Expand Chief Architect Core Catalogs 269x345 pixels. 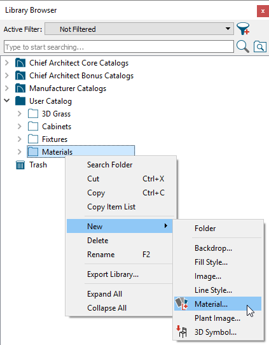tap(7, 63)
